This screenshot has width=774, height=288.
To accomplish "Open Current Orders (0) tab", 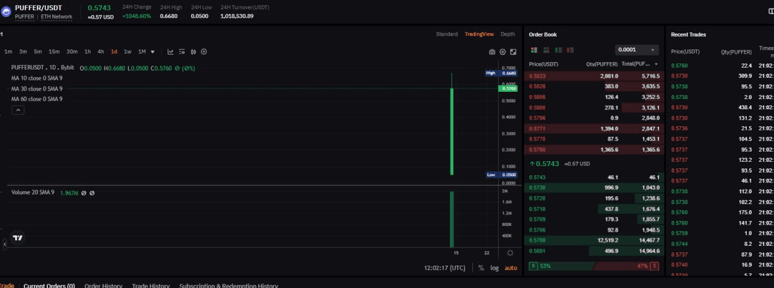I will [49, 286].
